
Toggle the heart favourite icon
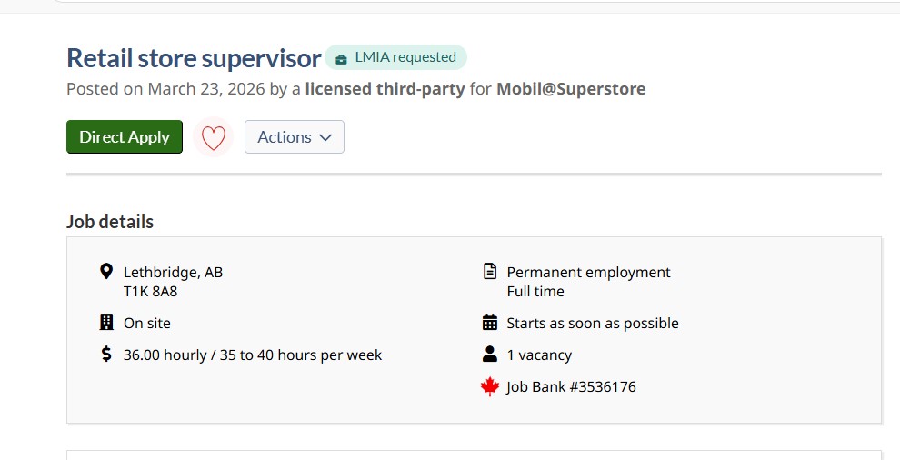[x=213, y=137]
